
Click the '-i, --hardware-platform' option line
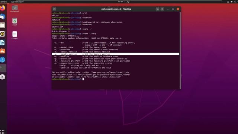click(x=92, y=61)
